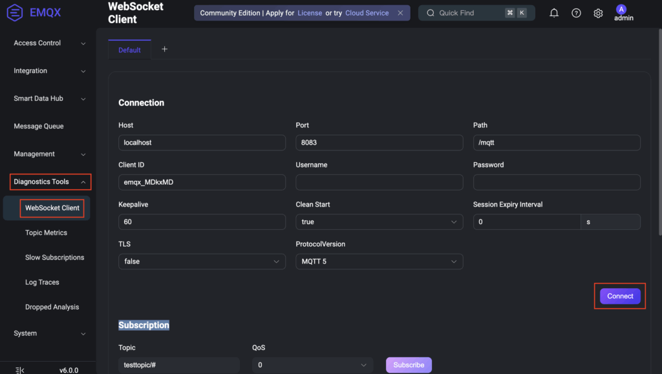
Task: Open the subscription QoS dropdown
Action: click(x=312, y=365)
